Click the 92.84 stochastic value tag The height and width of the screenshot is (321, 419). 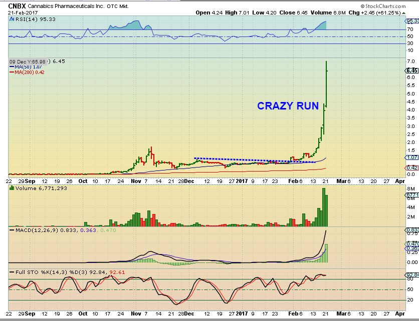412,275
